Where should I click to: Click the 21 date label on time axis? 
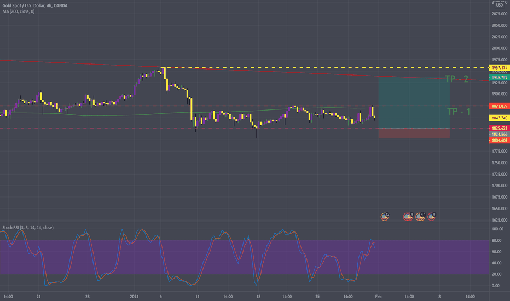pos(38,297)
